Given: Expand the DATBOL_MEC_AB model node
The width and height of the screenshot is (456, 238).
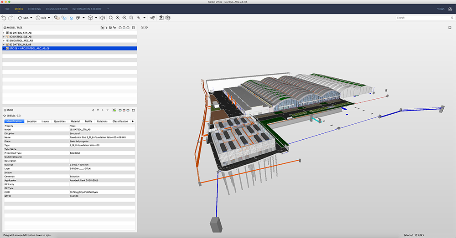Looking at the screenshot, I should [4, 41].
